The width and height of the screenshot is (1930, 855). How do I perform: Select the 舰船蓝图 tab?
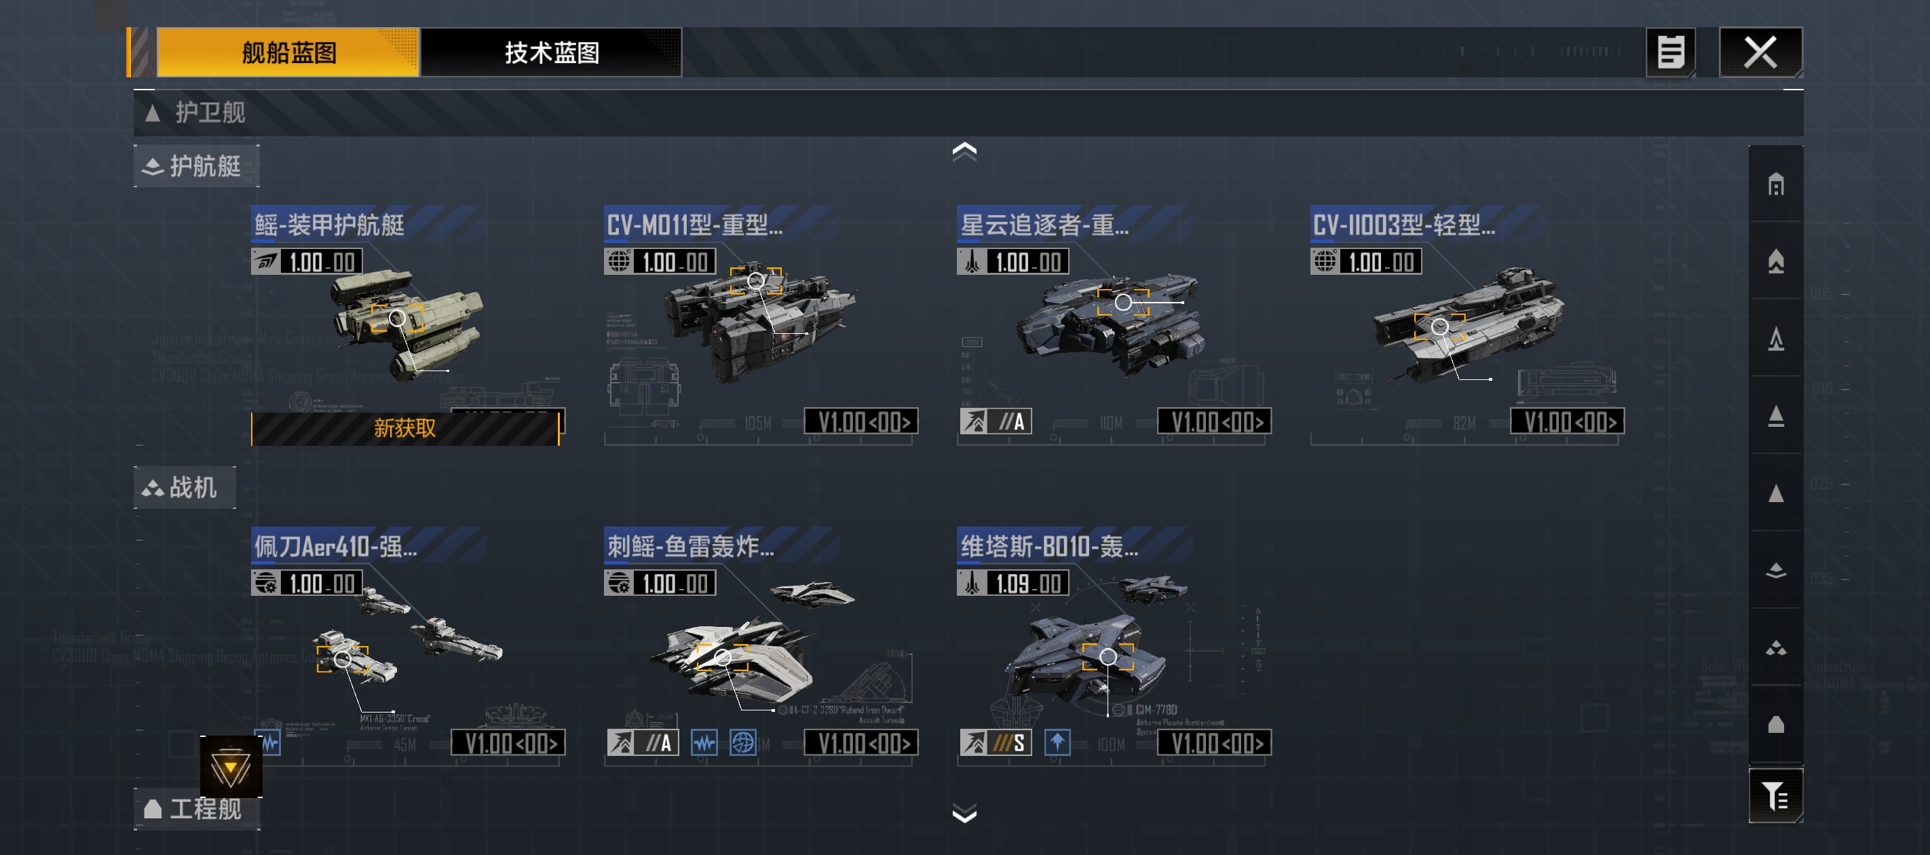pyautogui.click(x=288, y=52)
